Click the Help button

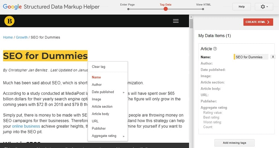tap(241, 7)
